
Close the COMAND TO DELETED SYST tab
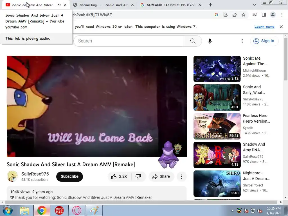click(200, 5)
